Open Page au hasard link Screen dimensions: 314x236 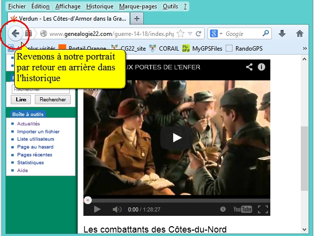coord(35,147)
